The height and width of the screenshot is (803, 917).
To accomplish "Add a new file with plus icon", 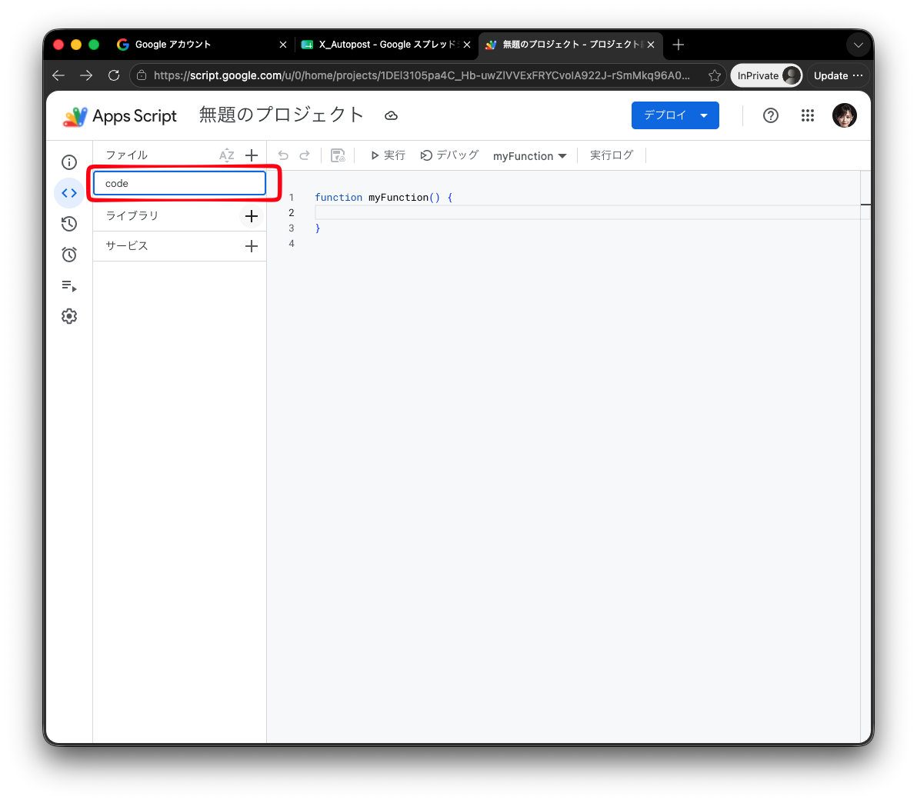I will (252, 155).
